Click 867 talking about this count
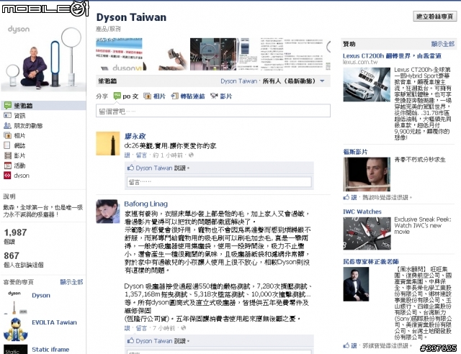The image size is (461, 354). pos(12,255)
